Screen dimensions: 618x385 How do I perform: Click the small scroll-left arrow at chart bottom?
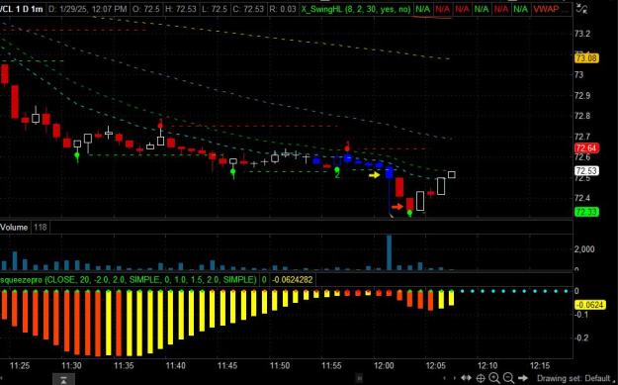click(444, 378)
